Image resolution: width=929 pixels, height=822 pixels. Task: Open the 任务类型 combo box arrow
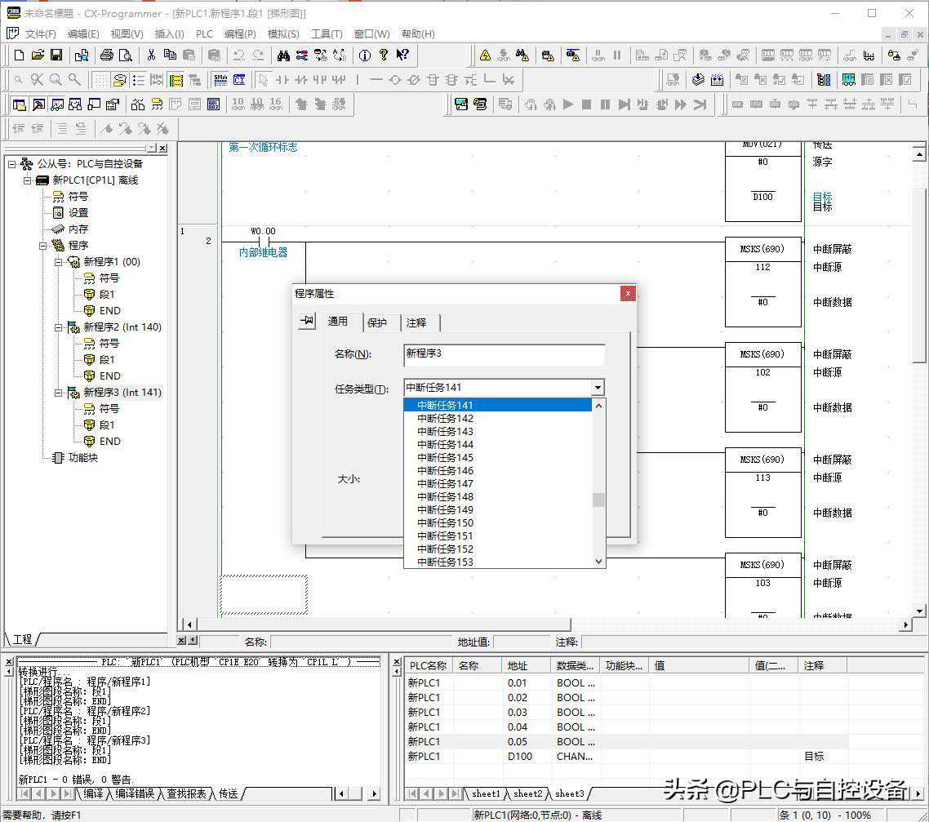click(x=598, y=389)
